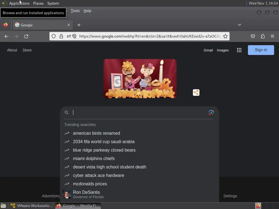Select 'blue ridge parkway closed bears' suggestion
The image size is (279, 209).
pos(139,150)
